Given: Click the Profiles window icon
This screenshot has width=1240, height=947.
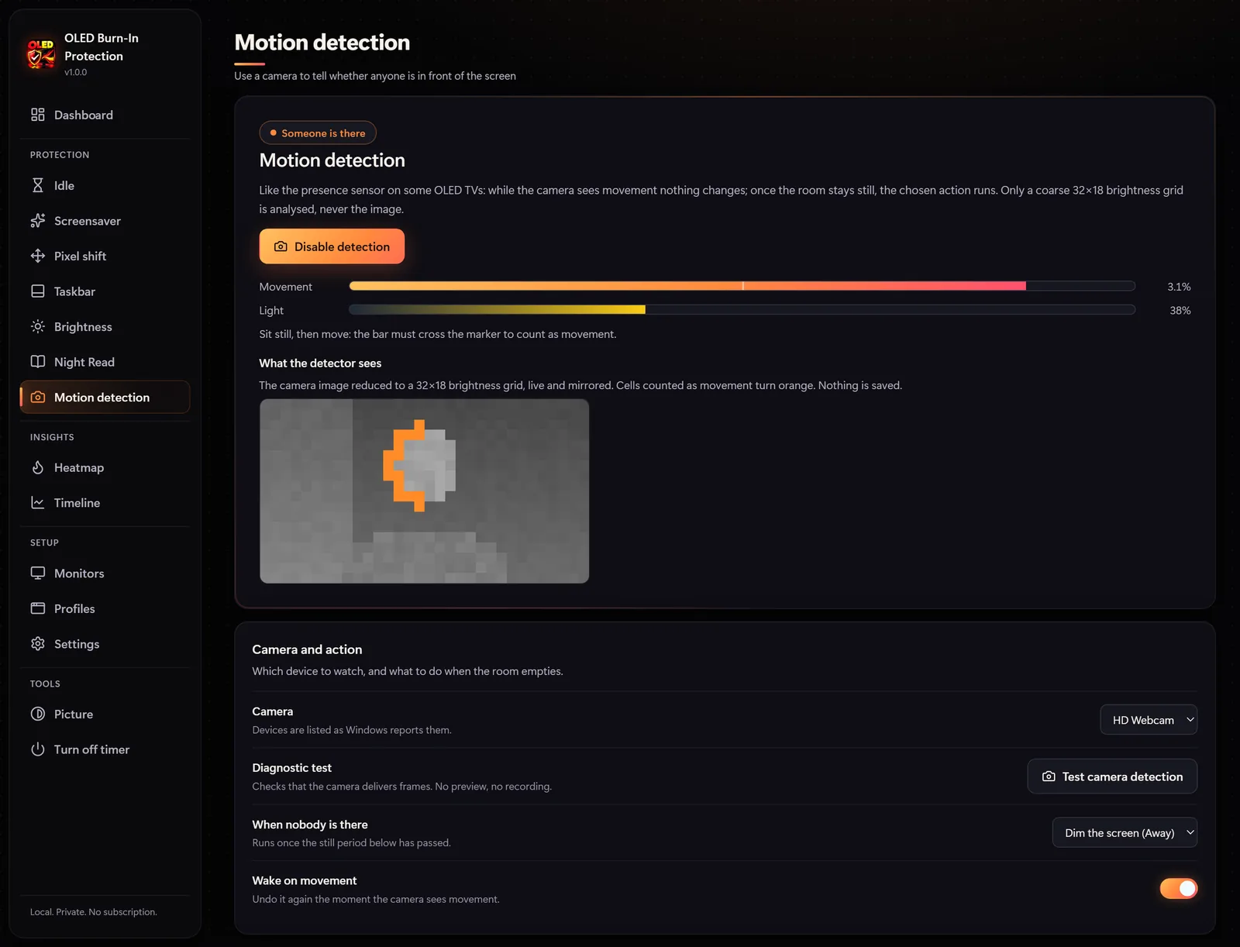Looking at the screenshot, I should 37,608.
